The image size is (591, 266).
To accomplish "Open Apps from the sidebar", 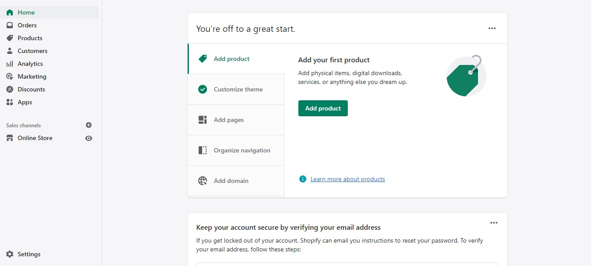I will click(24, 102).
